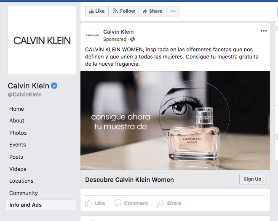278x221 pixels.
Task: Click Sign Up on the ad
Action: coord(252,179)
